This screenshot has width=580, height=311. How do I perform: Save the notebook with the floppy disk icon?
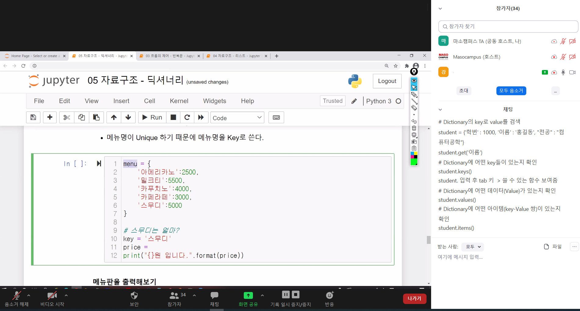coord(33,118)
